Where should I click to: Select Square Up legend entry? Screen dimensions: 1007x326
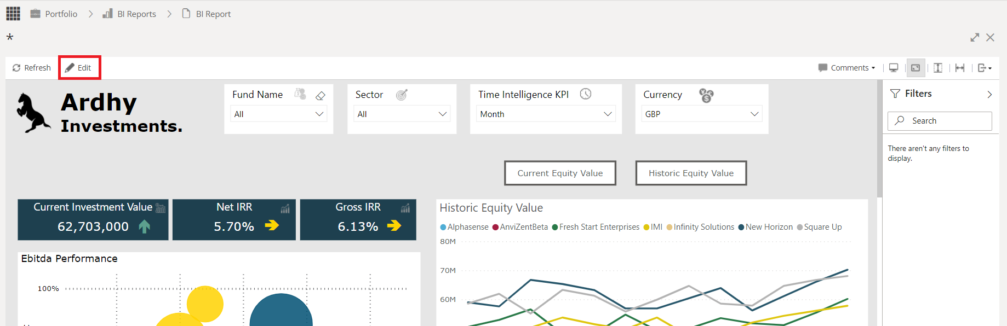pos(819,227)
